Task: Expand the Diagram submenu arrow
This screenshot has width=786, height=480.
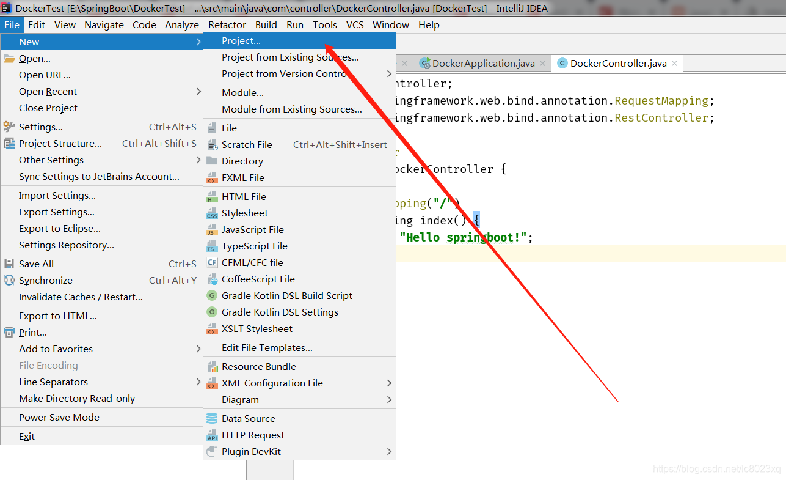Action: pyautogui.click(x=390, y=399)
